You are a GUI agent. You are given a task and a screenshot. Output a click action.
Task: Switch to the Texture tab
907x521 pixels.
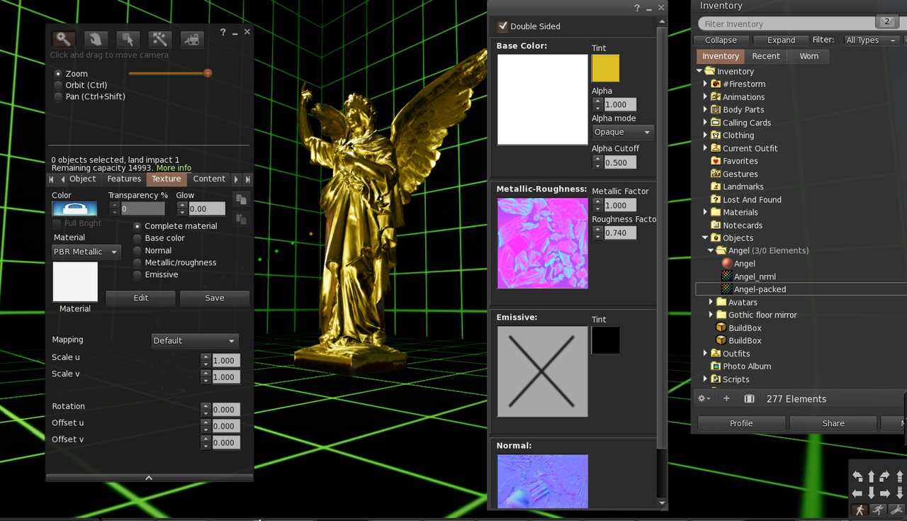(167, 179)
